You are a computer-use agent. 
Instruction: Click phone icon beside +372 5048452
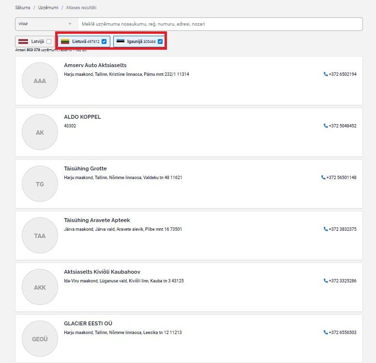point(326,126)
